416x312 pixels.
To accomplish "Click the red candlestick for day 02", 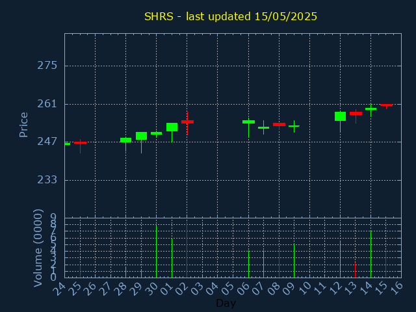I will click(x=187, y=122).
